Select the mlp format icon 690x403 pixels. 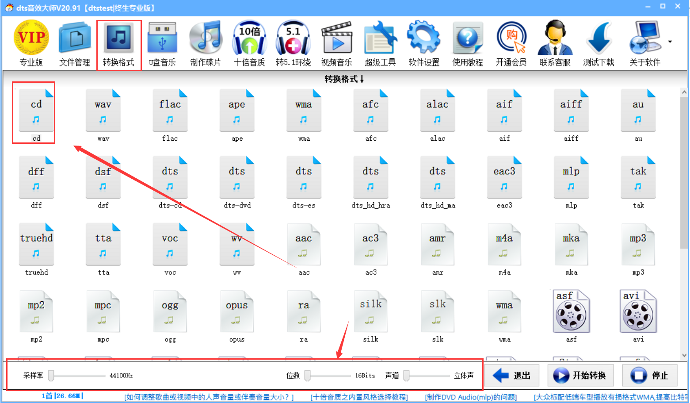pyautogui.click(x=571, y=182)
